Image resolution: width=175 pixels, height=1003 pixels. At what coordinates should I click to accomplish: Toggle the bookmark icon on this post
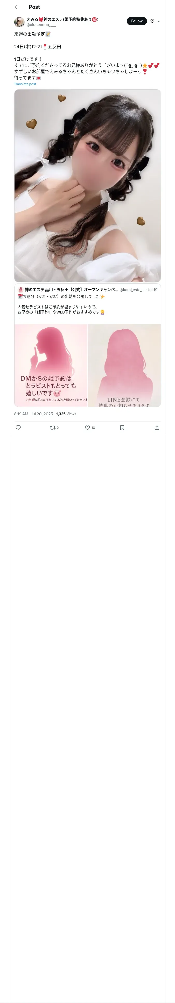click(122, 428)
